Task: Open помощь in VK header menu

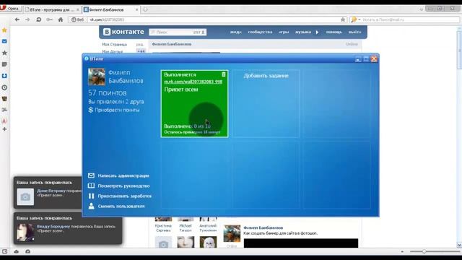Action: click(334, 32)
